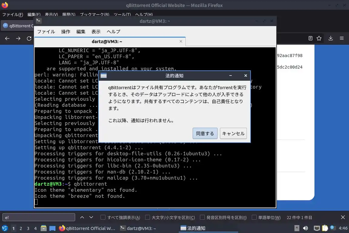The height and width of the screenshot is (233, 349).
Task: Click the find-in-page search field
Action: click(39, 218)
